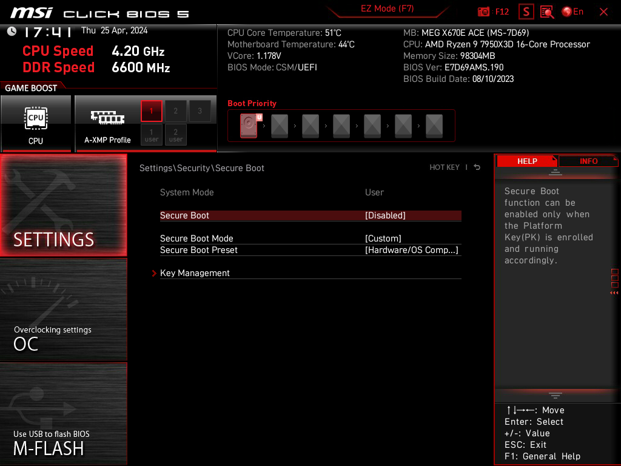This screenshot has width=621, height=466.
Task: Open the Favorites S icon
Action: point(526,12)
